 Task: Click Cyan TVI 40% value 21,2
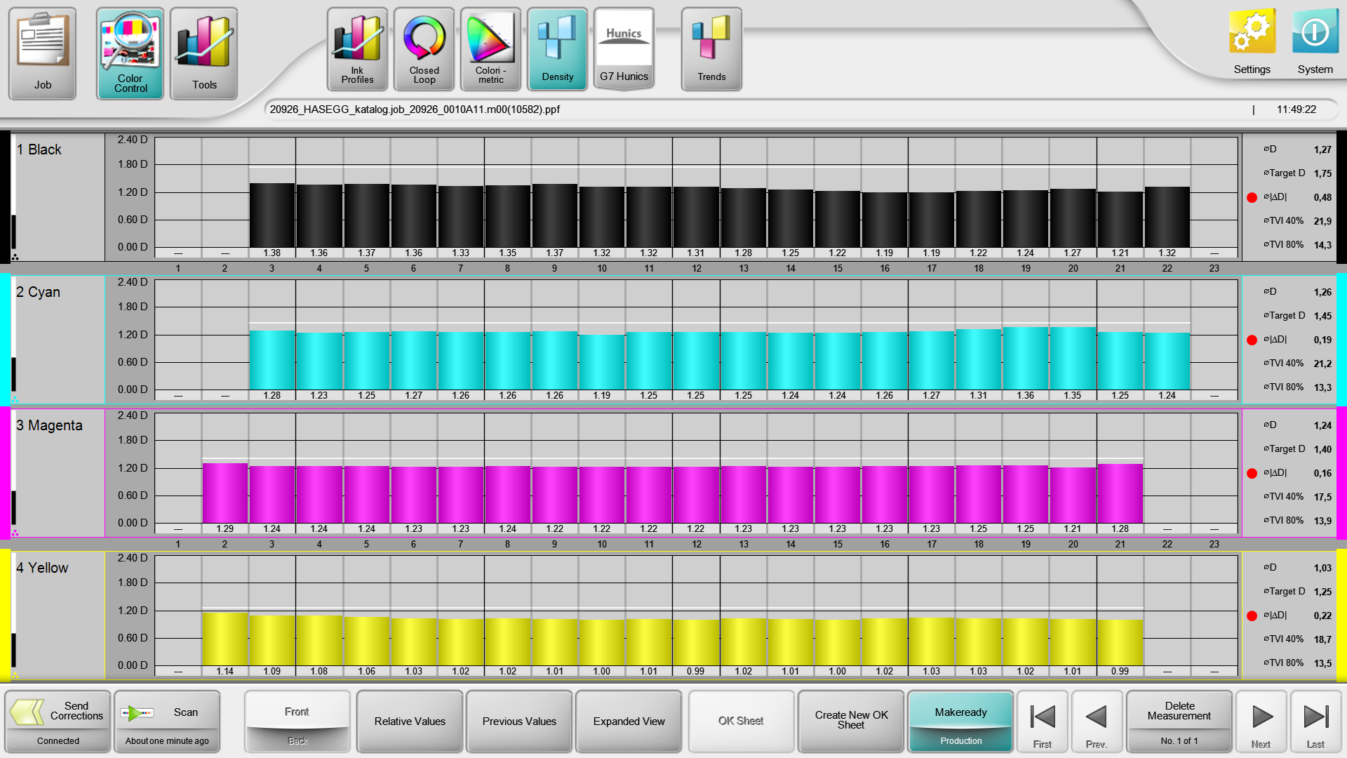[x=1322, y=364]
